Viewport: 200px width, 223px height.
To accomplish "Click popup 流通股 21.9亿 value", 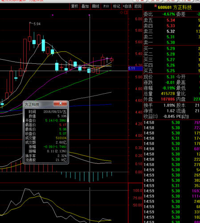I will coord(61,160).
